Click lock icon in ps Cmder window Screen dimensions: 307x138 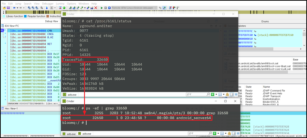229,133
